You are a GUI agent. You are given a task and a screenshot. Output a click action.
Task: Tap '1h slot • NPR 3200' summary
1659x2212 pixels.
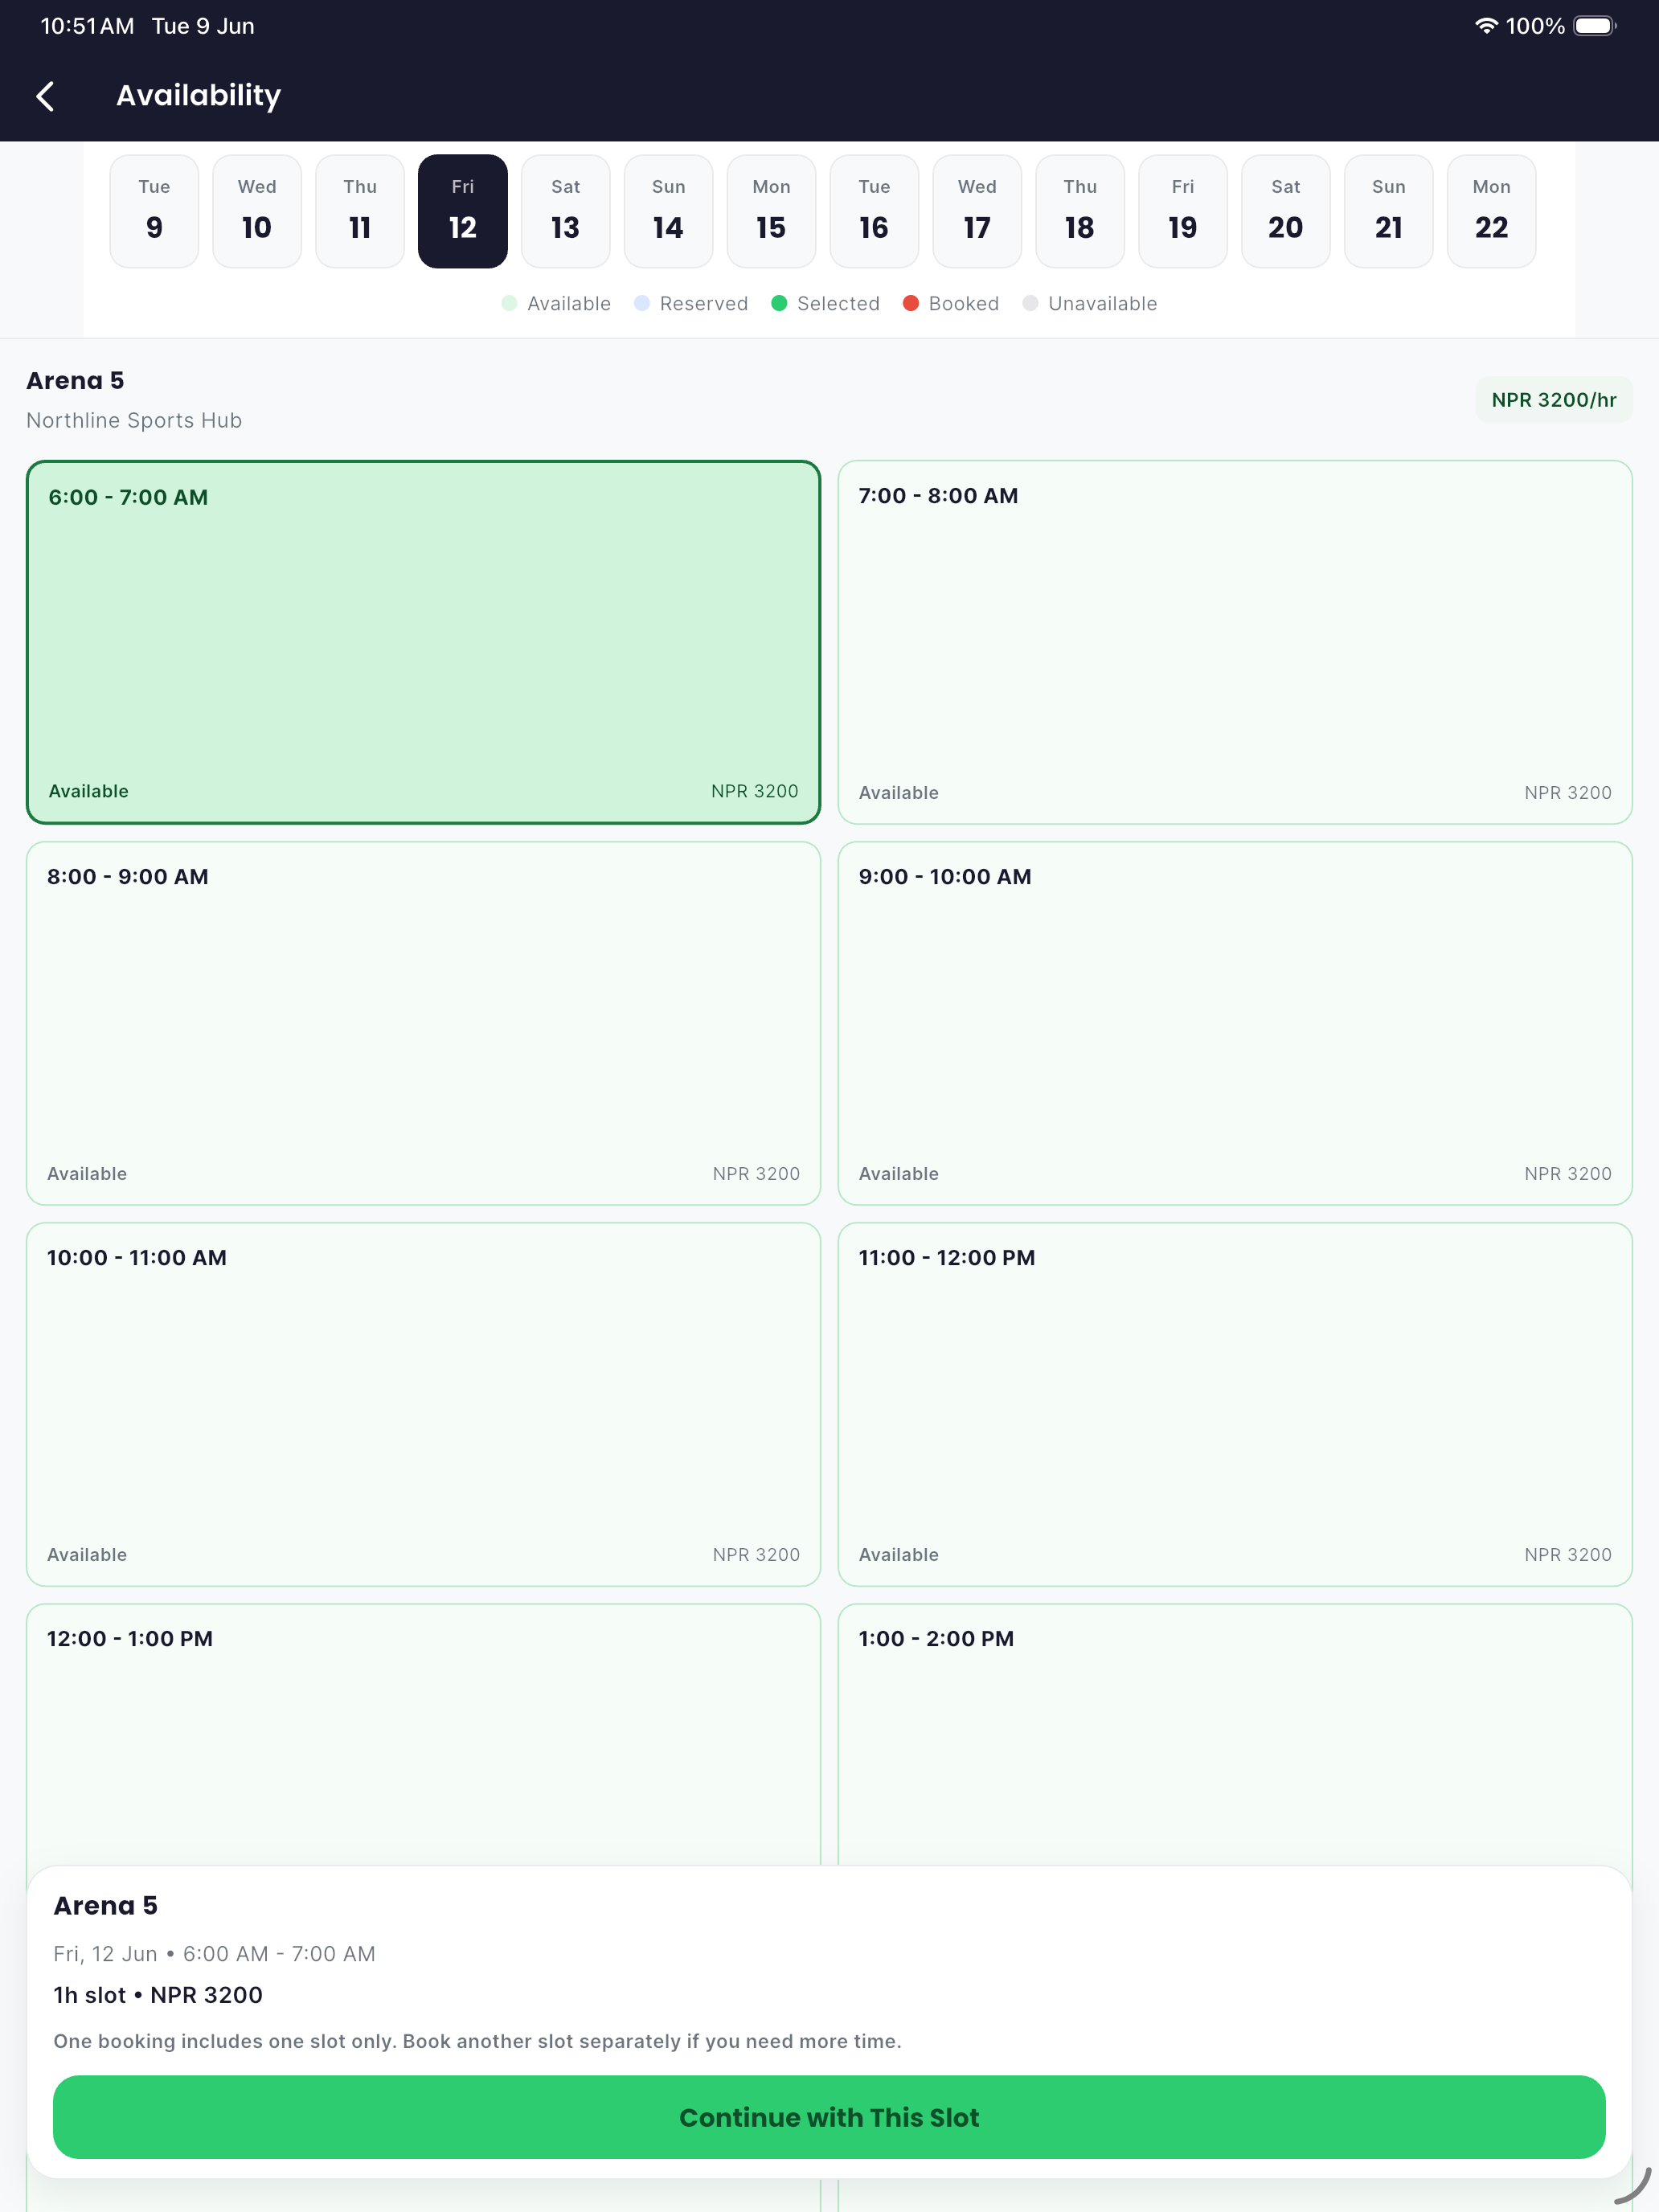(158, 1995)
